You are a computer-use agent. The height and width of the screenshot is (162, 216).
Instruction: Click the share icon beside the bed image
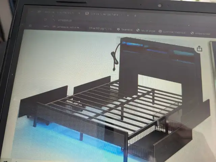click(199, 49)
